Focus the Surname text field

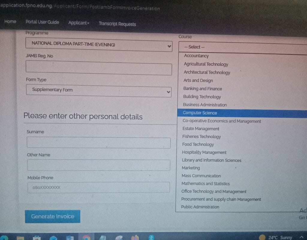click(x=99, y=143)
